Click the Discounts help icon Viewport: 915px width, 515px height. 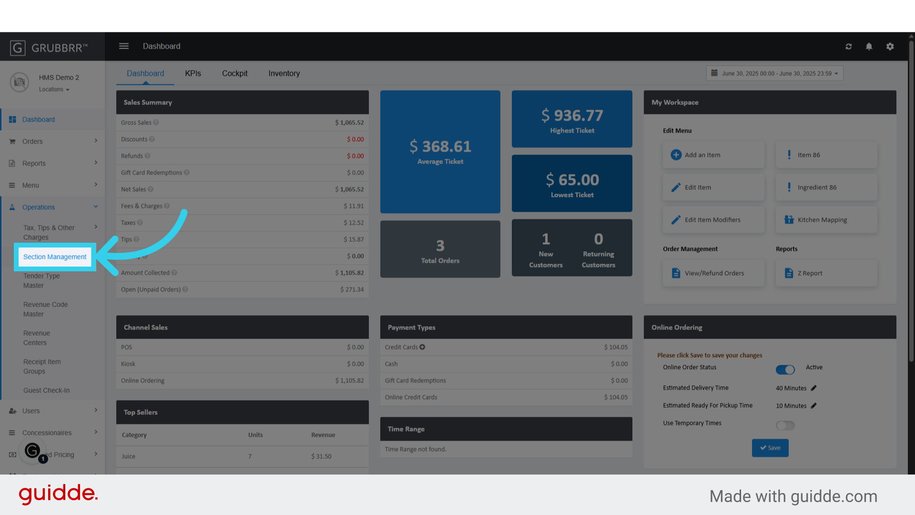(152, 139)
